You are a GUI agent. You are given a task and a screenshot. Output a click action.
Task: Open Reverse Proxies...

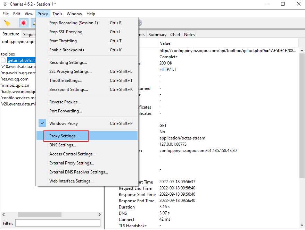pyautogui.click(x=87, y=102)
